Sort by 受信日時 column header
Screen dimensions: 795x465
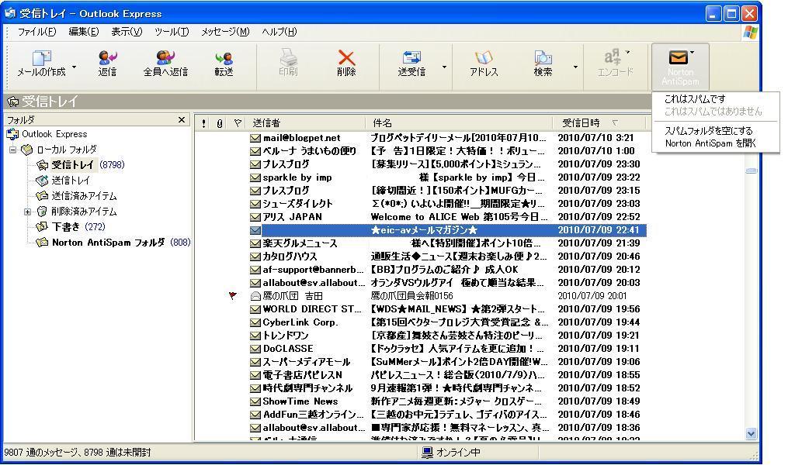pyautogui.click(x=599, y=123)
